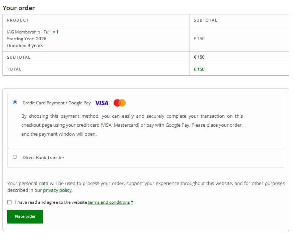
Task: Click the credit card payment description paragraph
Action: click(132, 125)
